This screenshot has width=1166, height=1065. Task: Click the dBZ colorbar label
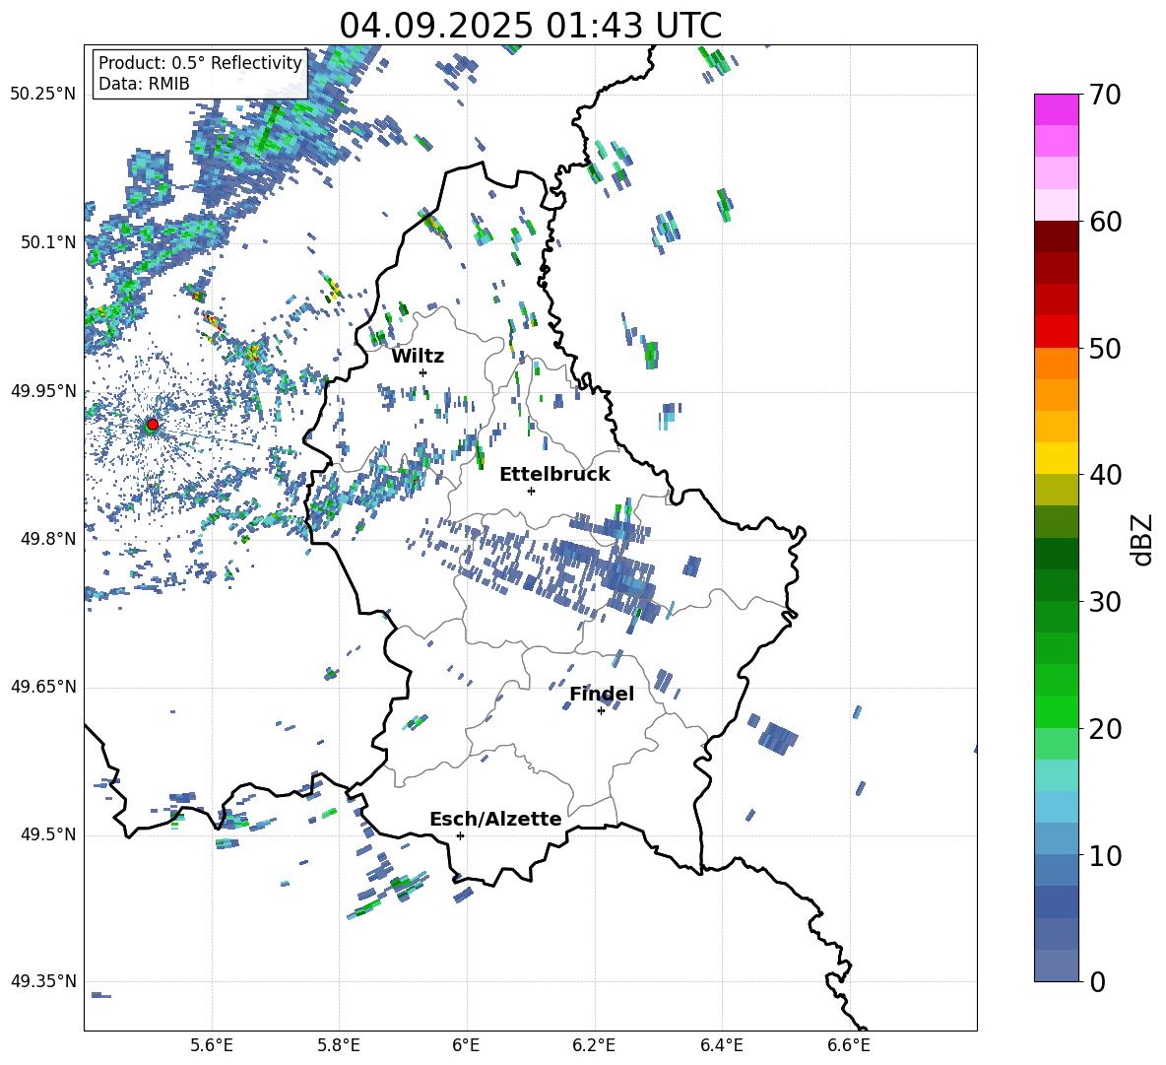coord(1143,539)
